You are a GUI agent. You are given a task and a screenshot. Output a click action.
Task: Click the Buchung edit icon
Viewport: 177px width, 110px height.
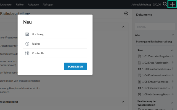[27, 34]
